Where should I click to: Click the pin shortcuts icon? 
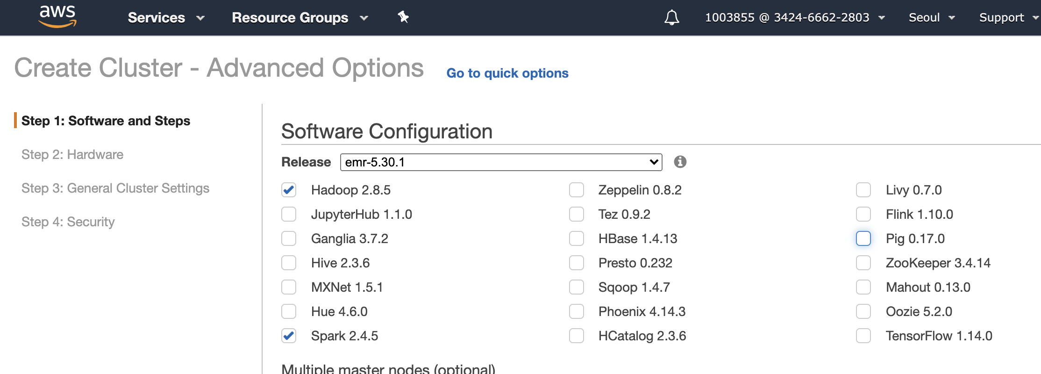403,17
